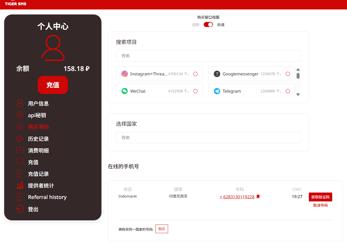Click 购买 to buy another number
The width and height of the screenshot is (347, 244).
pos(162,229)
